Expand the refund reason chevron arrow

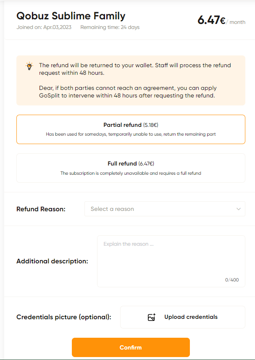pyautogui.click(x=239, y=209)
